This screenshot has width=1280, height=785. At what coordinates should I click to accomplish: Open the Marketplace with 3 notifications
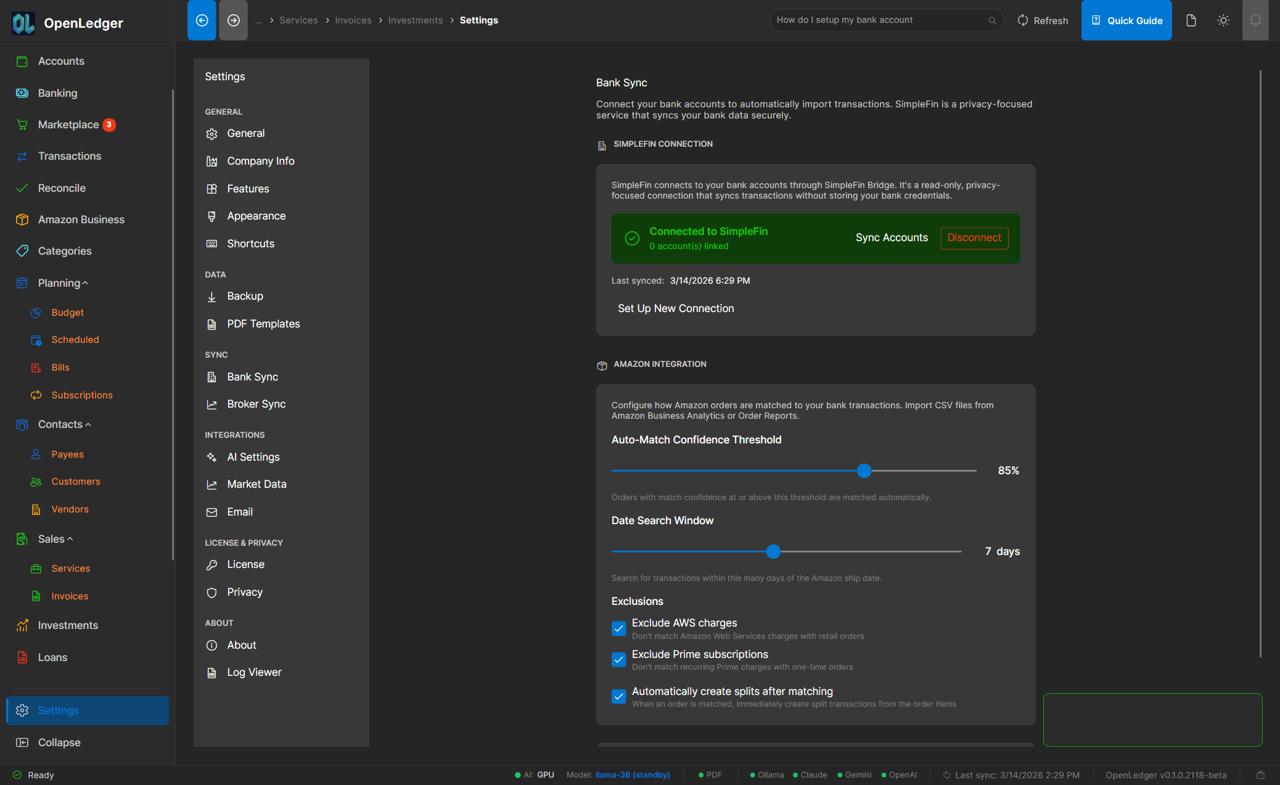coord(68,124)
